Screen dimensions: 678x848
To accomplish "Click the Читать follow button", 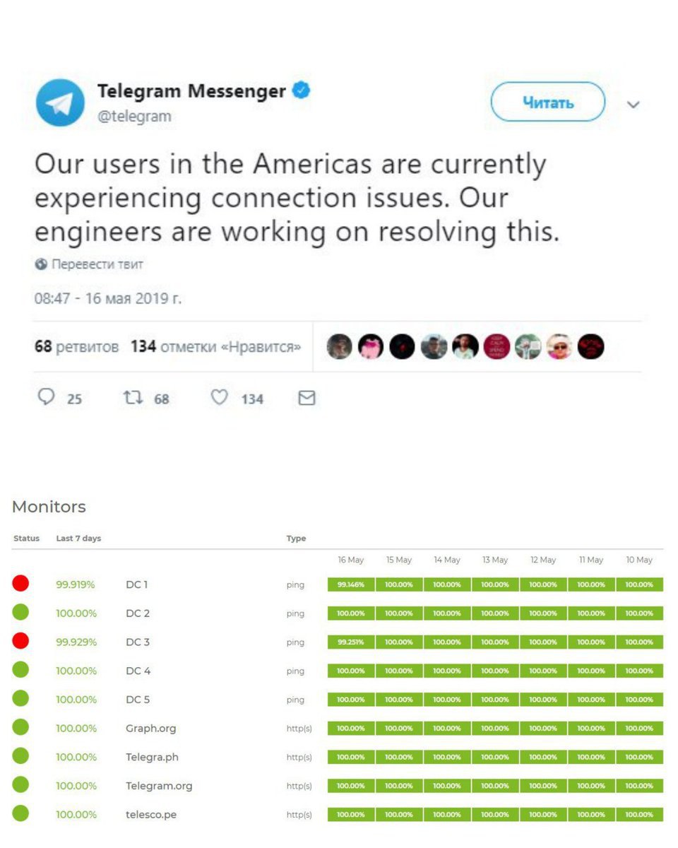I will tap(548, 102).
